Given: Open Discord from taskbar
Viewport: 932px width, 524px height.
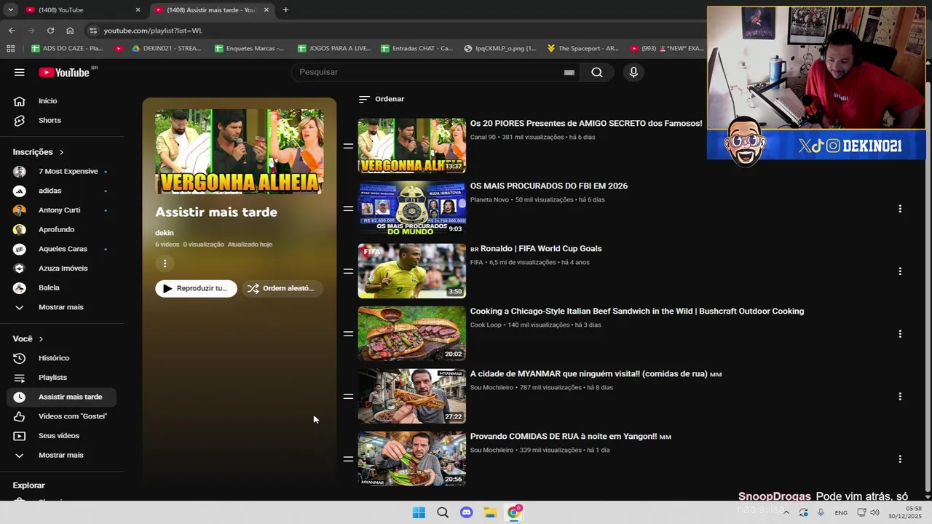Looking at the screenshot, I should [x=467, y=512].
